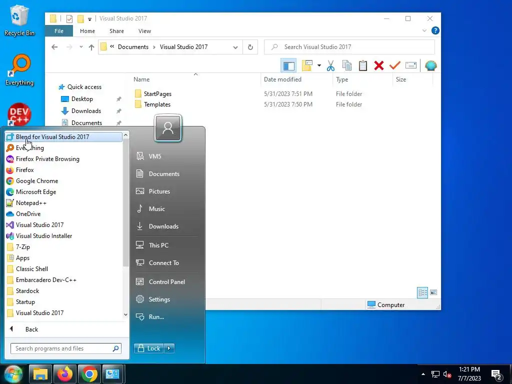Screen dimensions: 512x384
Task: Click the checkmark properties icon in title bar
Action: click(69, 19)
